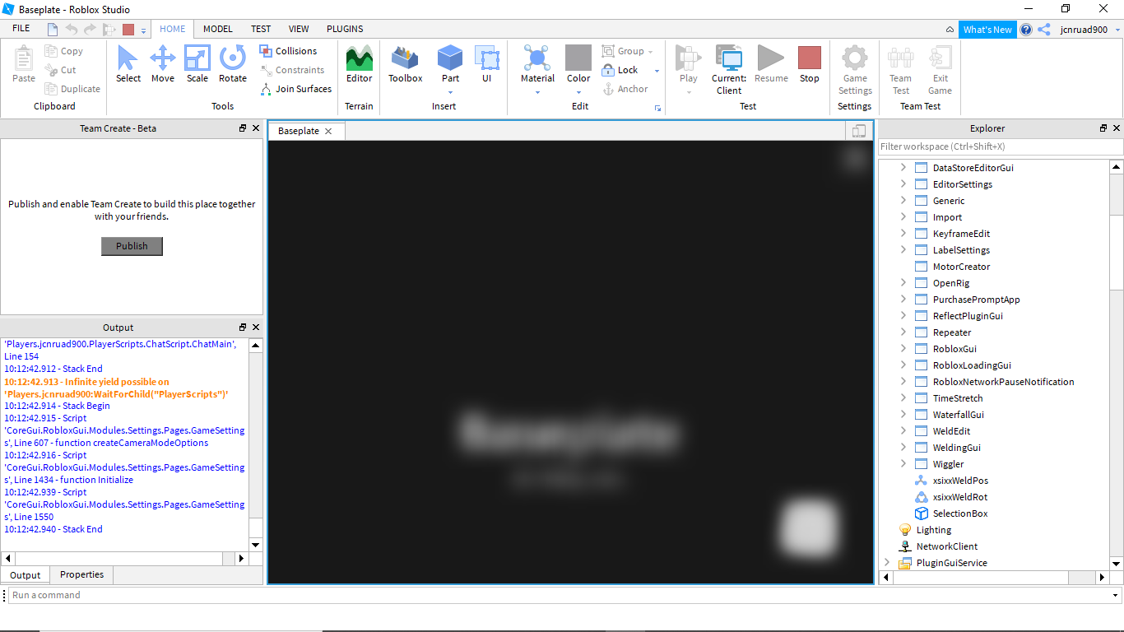Image resolution: width=1124 pixels, height=632 pixels.
Task: Toggle the Anchor setting
Action: 625,89
